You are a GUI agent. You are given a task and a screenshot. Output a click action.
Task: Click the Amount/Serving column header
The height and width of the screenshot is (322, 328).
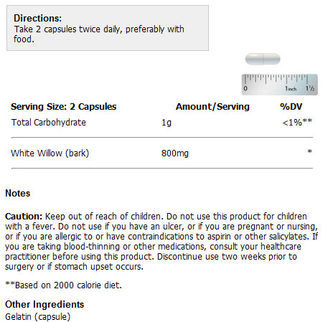coord(212,107)
